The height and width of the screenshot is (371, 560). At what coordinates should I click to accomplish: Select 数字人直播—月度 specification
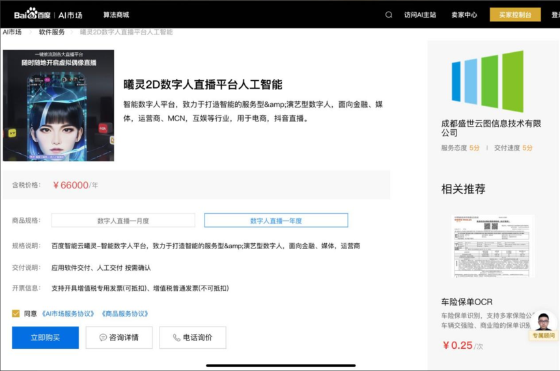123,220
